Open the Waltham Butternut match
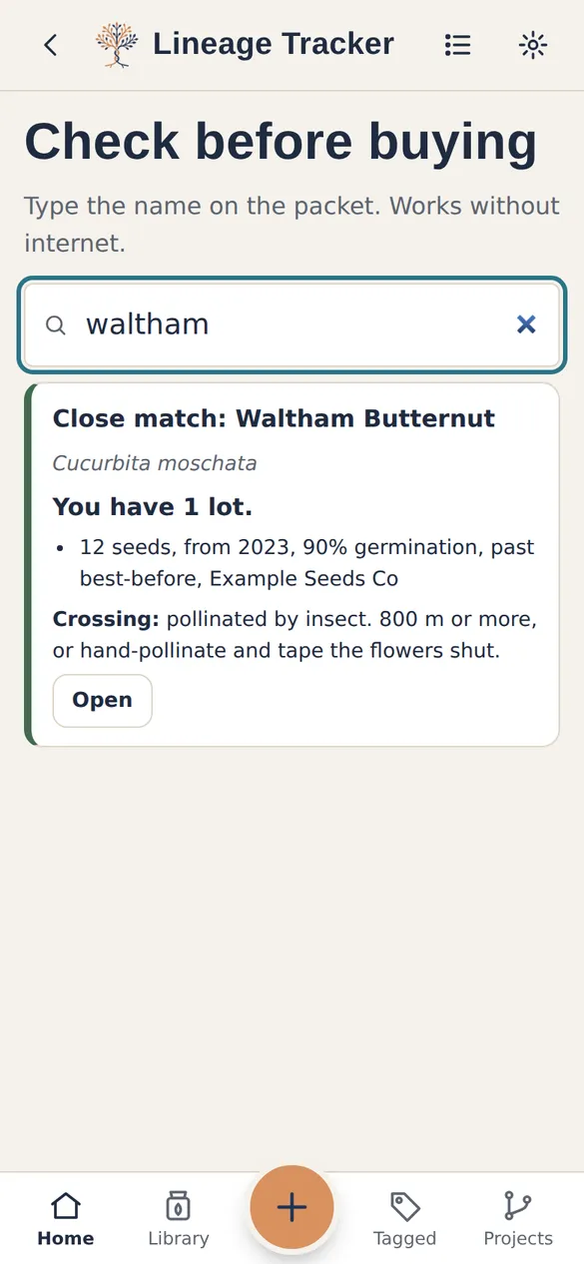This screenshot has height=1264, width=584. coord(102,700)
